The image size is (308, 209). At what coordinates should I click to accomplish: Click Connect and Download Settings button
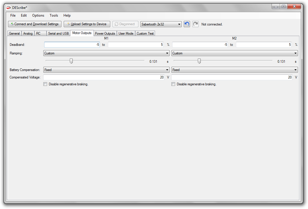pyautogui.click(x=34, y=24)
